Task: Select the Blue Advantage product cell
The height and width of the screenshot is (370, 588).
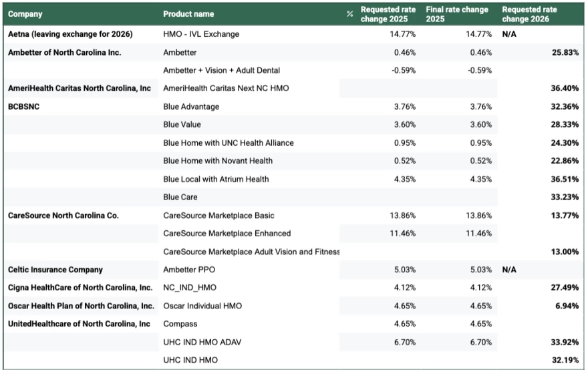Action: pyautogui.click(x=191, y=106)
